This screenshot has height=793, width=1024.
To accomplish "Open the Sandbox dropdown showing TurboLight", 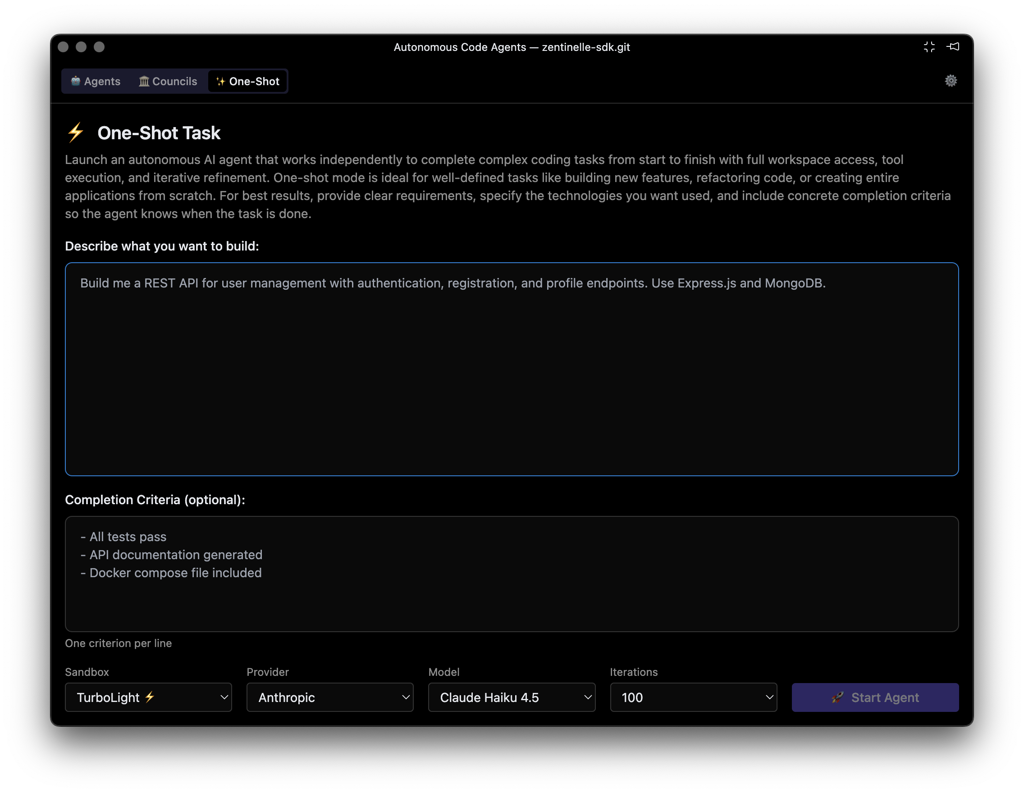I will point(148,697).
